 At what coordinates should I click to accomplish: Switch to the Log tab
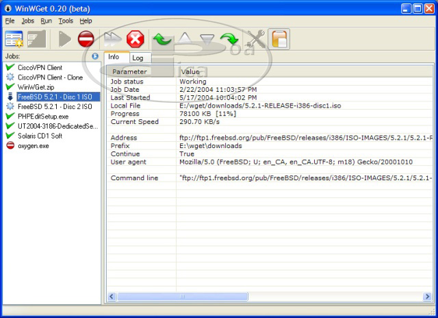(x=138, y=58)
